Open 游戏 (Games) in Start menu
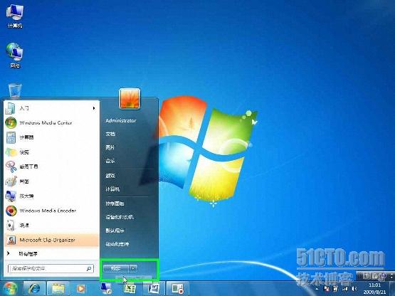 point(110,176)
